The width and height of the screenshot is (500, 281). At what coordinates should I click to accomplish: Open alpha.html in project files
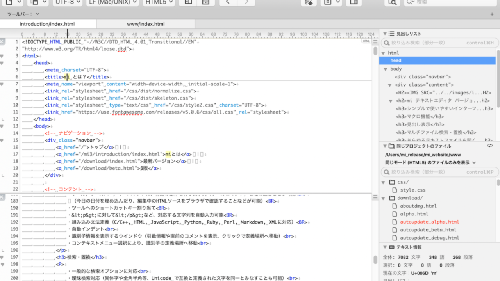414,214
